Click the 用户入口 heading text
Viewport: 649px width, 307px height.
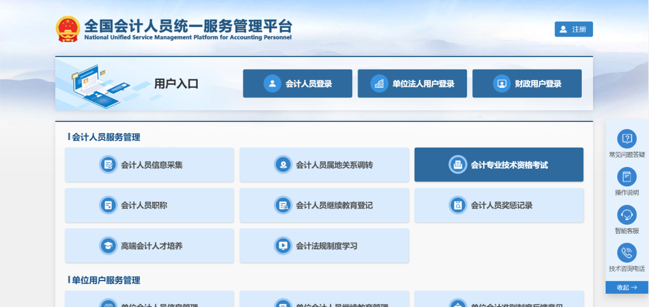pyautogui.click(x=176, y=84)
